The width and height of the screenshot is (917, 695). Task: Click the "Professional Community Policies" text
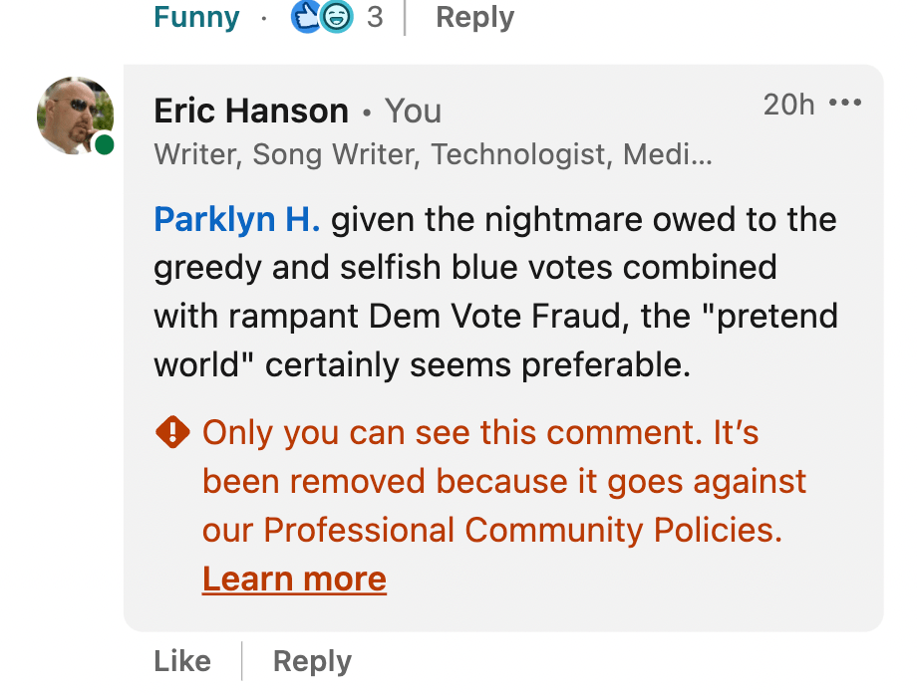click(522, 531)
